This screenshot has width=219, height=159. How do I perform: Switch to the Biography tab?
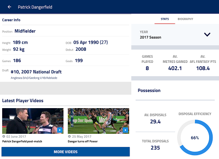185,19
